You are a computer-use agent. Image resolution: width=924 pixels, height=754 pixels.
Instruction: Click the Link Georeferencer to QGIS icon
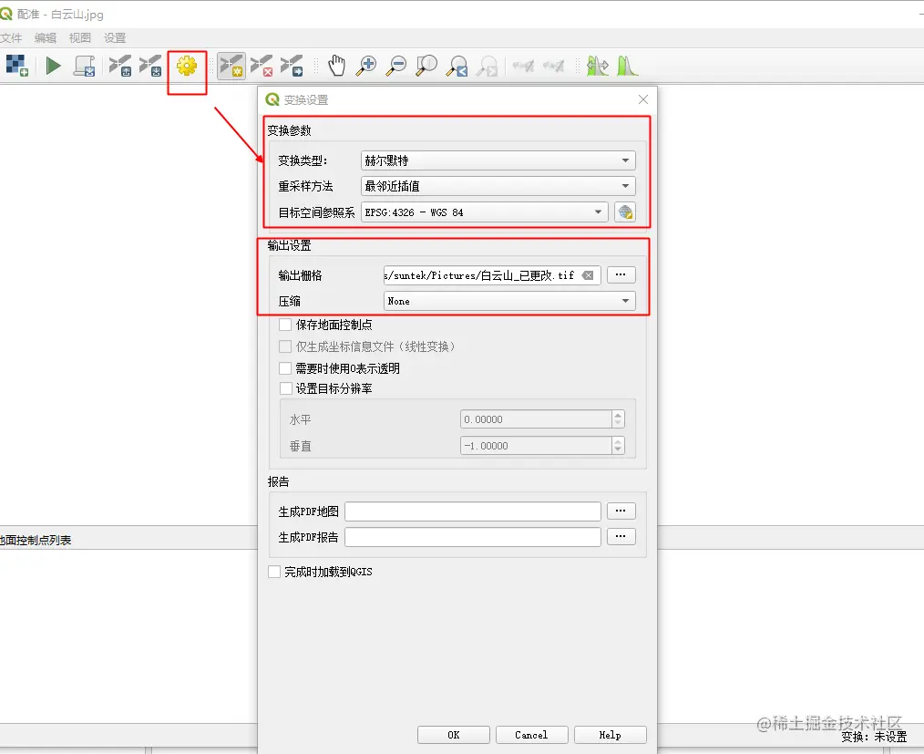(523, 66)
